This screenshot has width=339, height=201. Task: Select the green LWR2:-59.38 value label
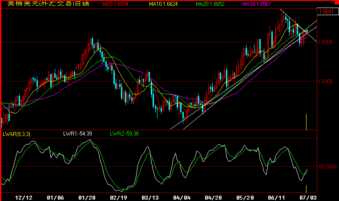(124, 133)
